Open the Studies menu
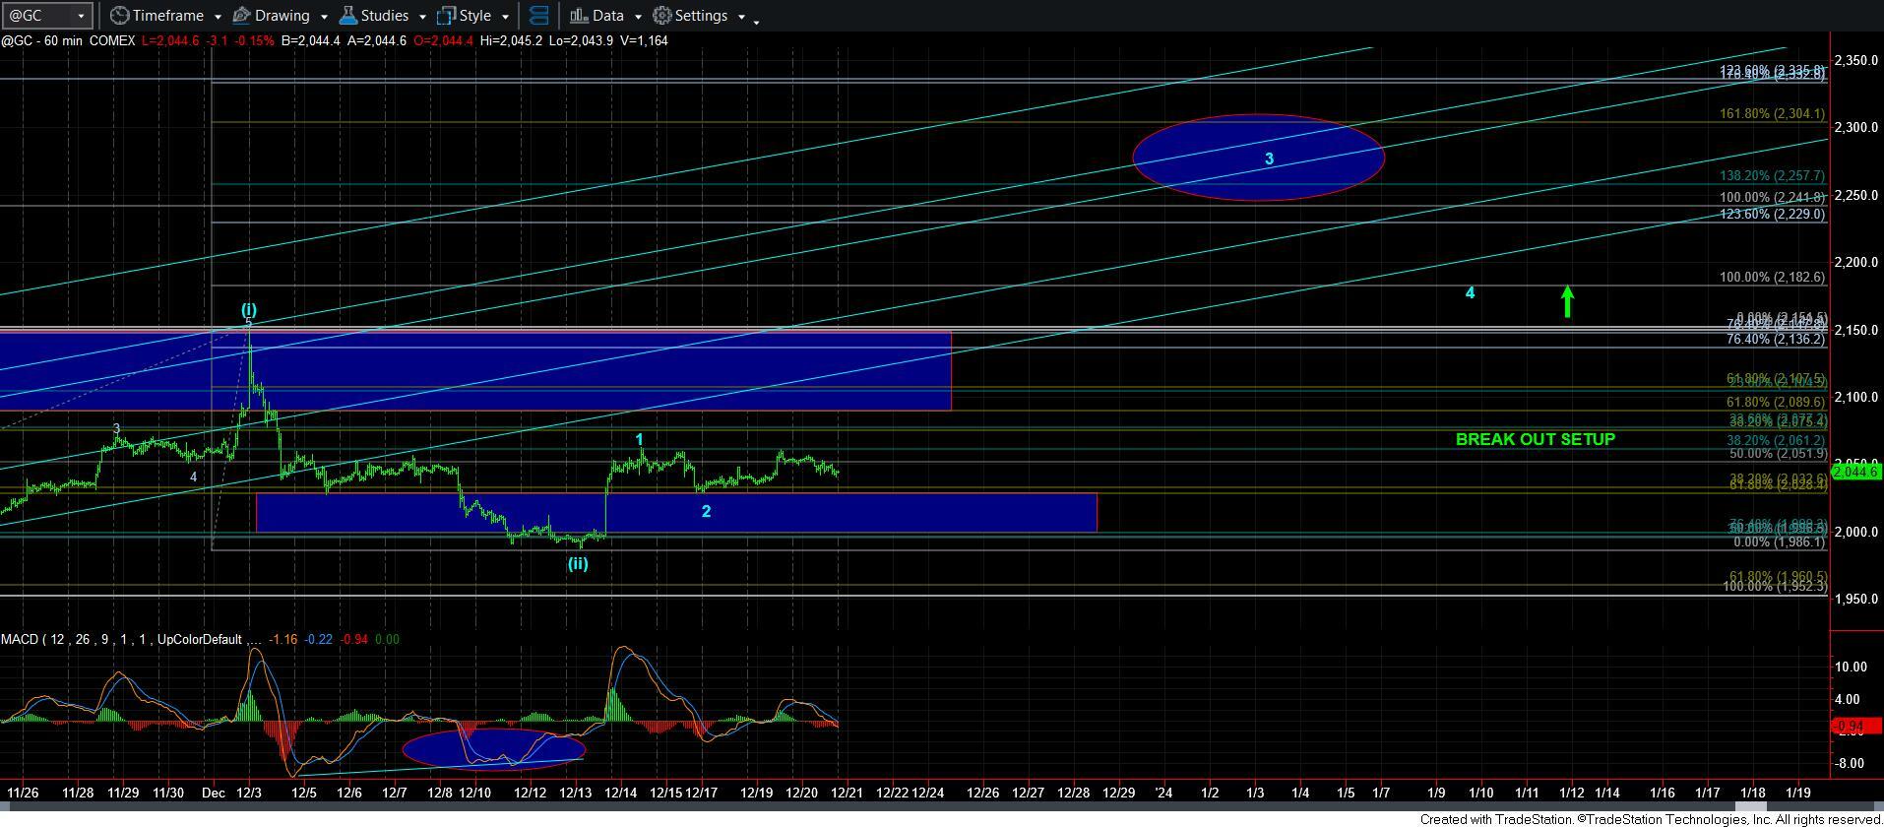Viewport: 1884px width, 827px height. [x=383, y=16]
